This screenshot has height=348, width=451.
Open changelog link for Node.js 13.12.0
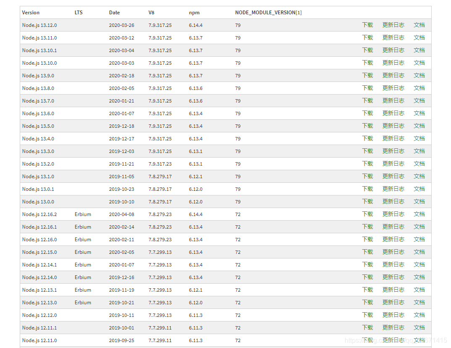393,25
